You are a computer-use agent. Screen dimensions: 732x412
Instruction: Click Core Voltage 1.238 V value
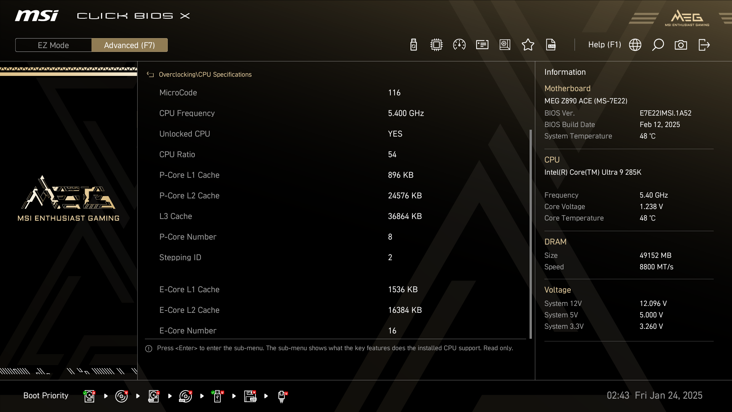click(651, 207)
